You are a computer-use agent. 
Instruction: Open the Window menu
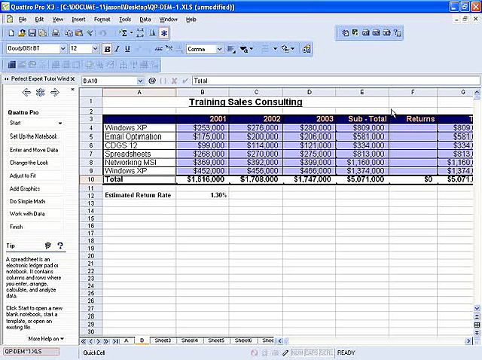pos(168,20)
